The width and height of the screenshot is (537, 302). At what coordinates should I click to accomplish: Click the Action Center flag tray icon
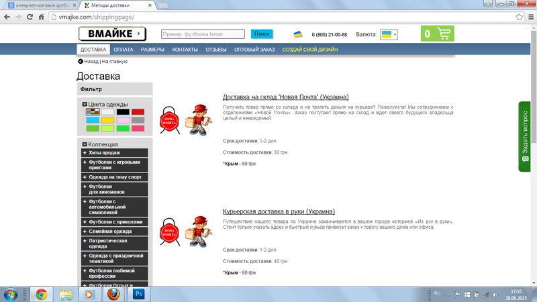tap(458, 295)
